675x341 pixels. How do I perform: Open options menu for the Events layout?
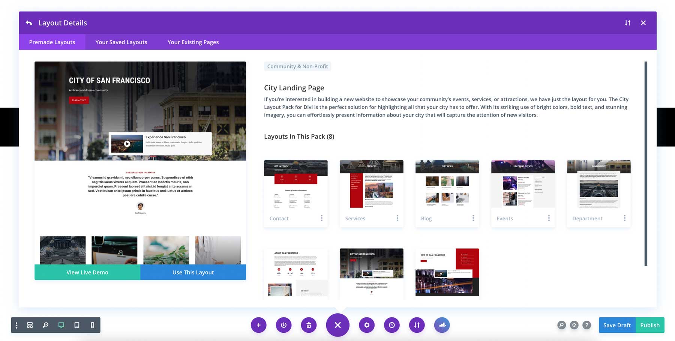click(x=549, y=218)
